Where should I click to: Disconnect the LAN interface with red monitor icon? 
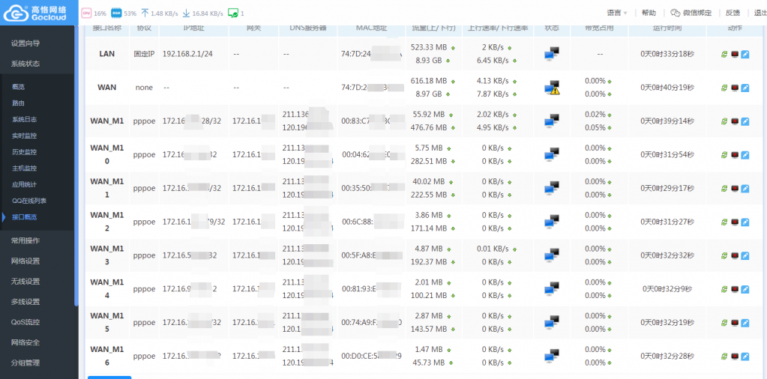pos(735,54)
